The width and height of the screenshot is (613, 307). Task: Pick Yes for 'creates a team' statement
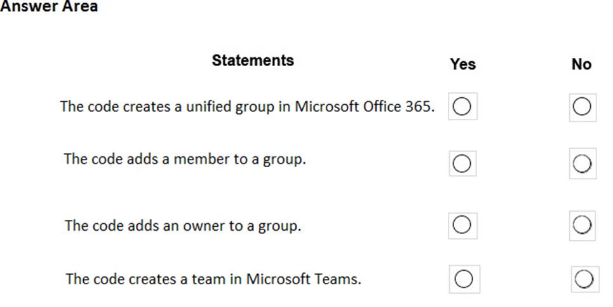[x=463, y=278]
